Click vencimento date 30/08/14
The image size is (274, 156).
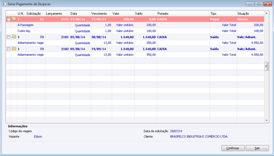click(99, 37)
